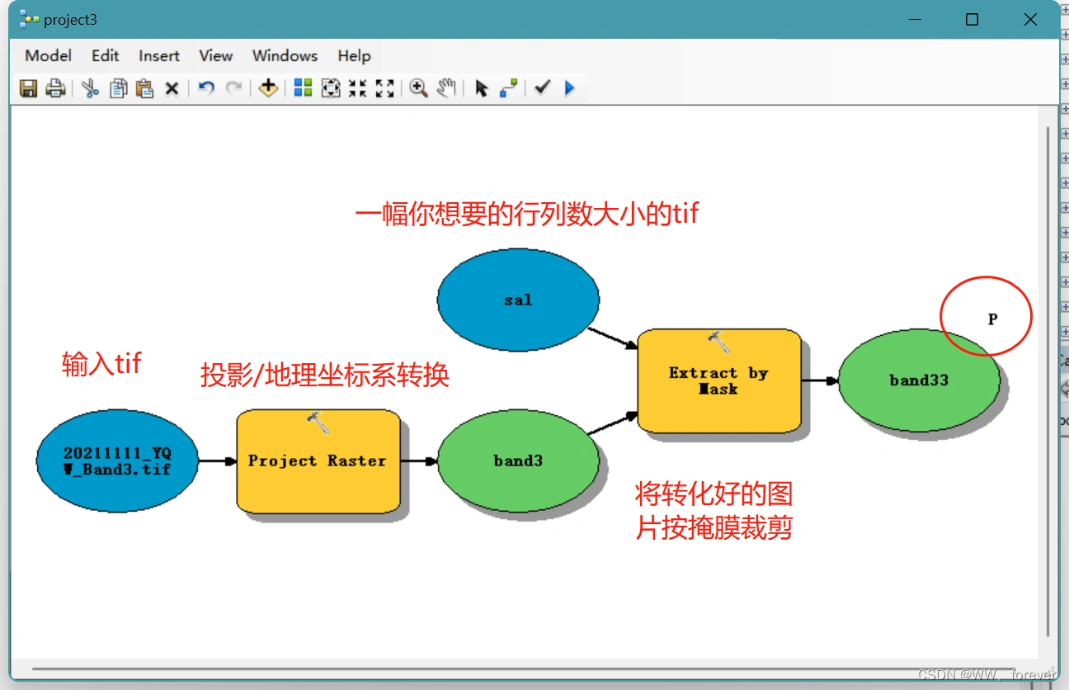Screen dimensions: 1069x690
Task: Add data or tool with the yellow plus icon
Action: pyautogui.click(x=267, y=87)
